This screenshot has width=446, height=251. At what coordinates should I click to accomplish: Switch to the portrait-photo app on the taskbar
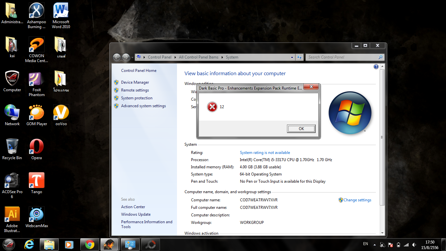[110, 244]
